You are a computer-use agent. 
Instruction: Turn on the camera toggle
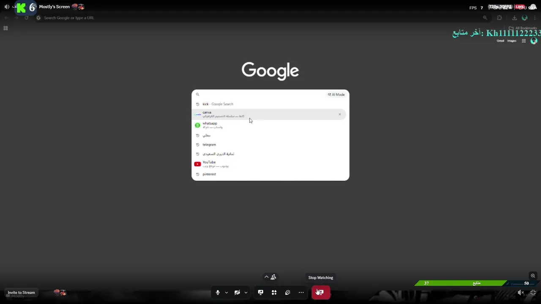[x=237, y=292]
